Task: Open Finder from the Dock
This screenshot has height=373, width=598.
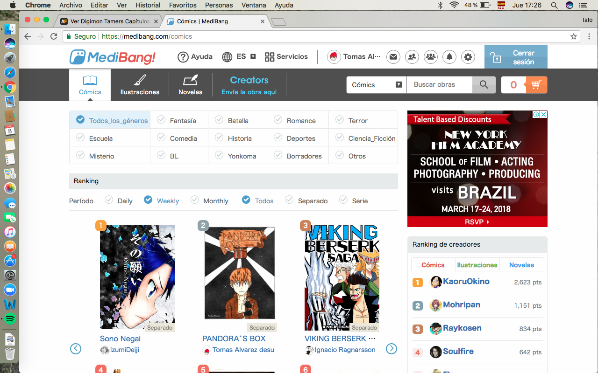Action: (x=10, y=29)
